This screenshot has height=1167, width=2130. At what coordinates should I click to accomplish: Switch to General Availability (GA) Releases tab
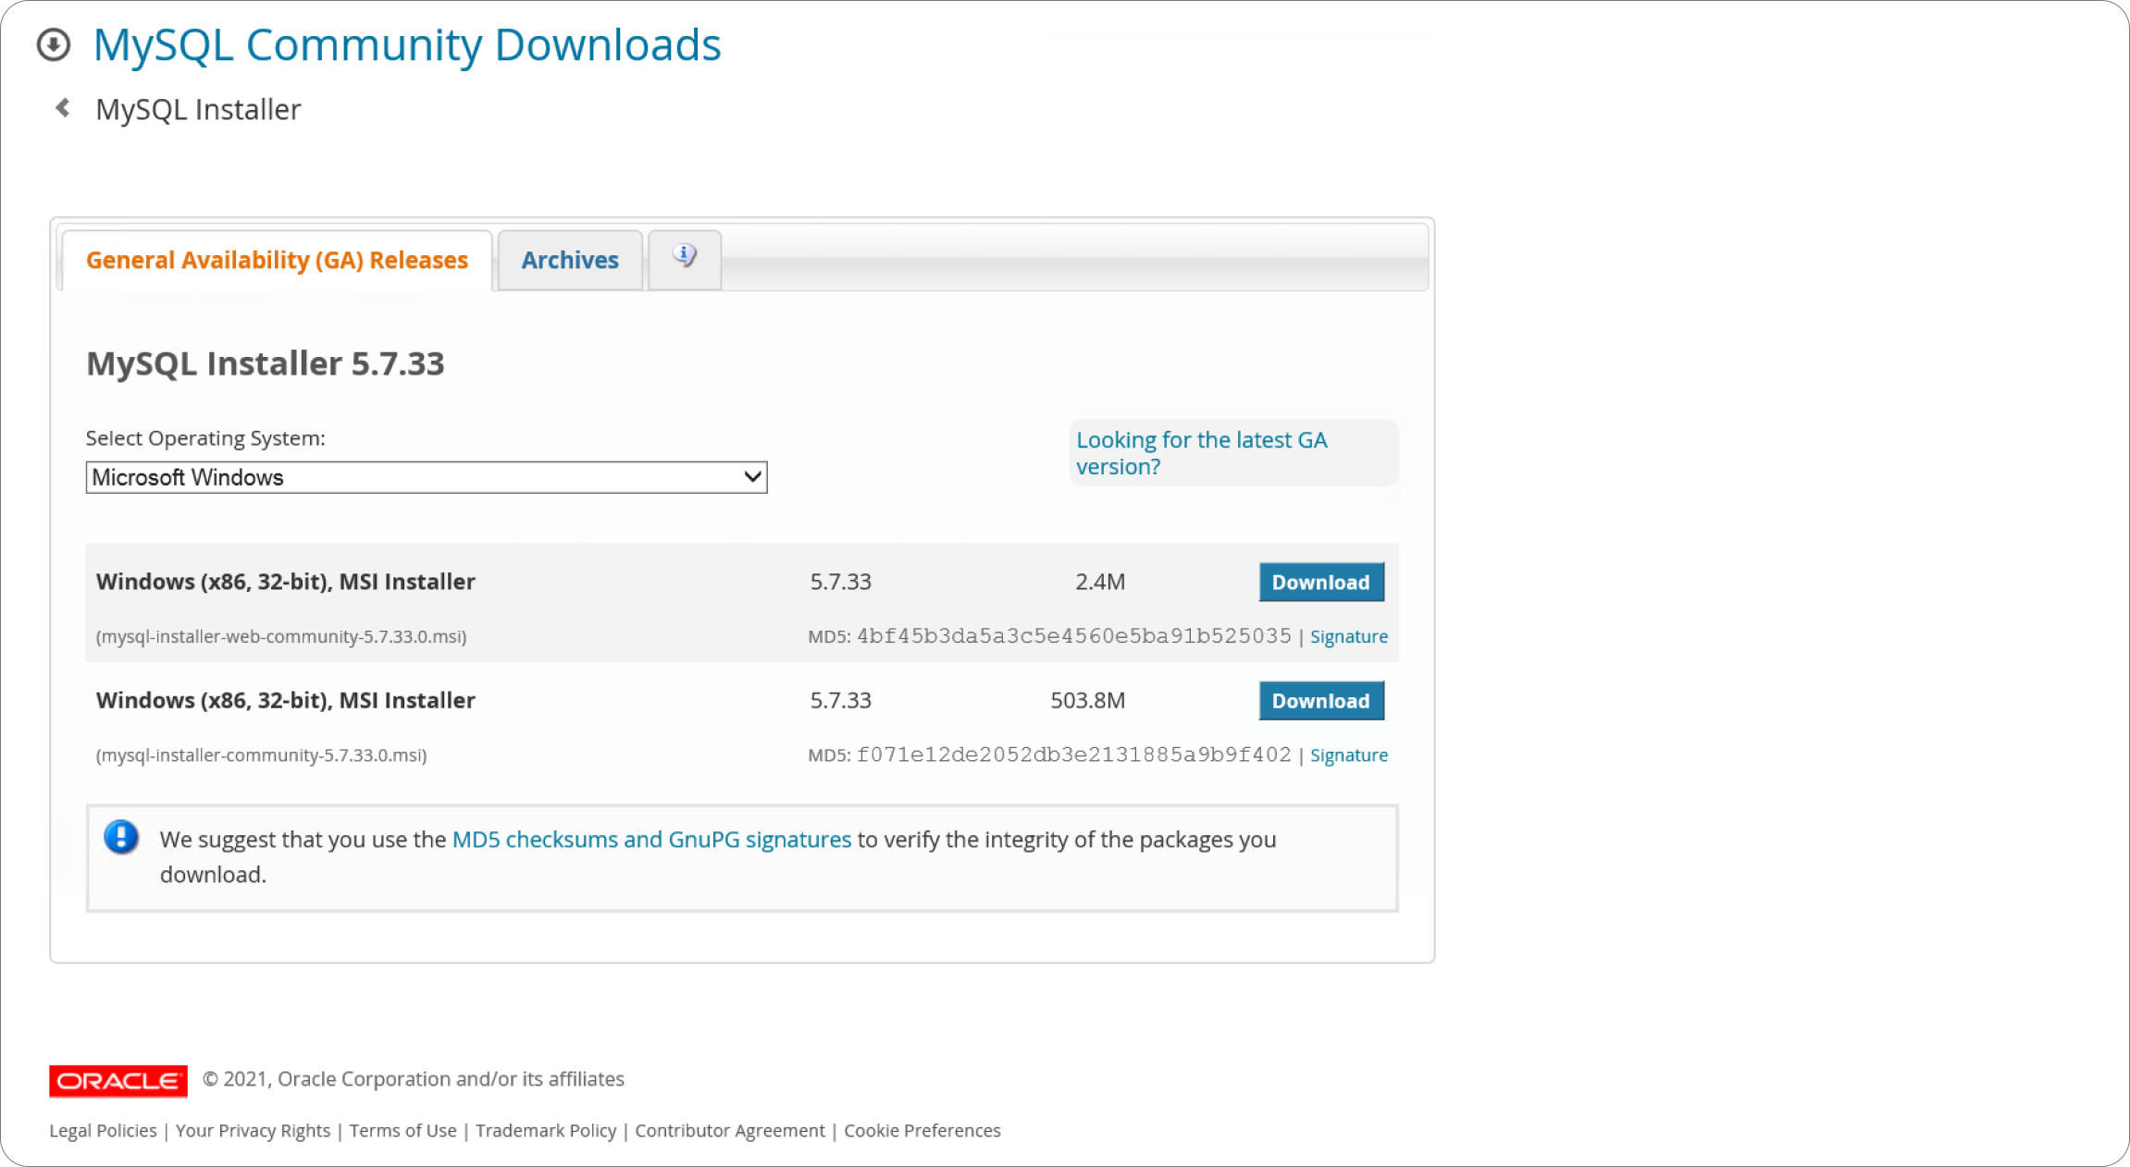(x=277, y=261)
